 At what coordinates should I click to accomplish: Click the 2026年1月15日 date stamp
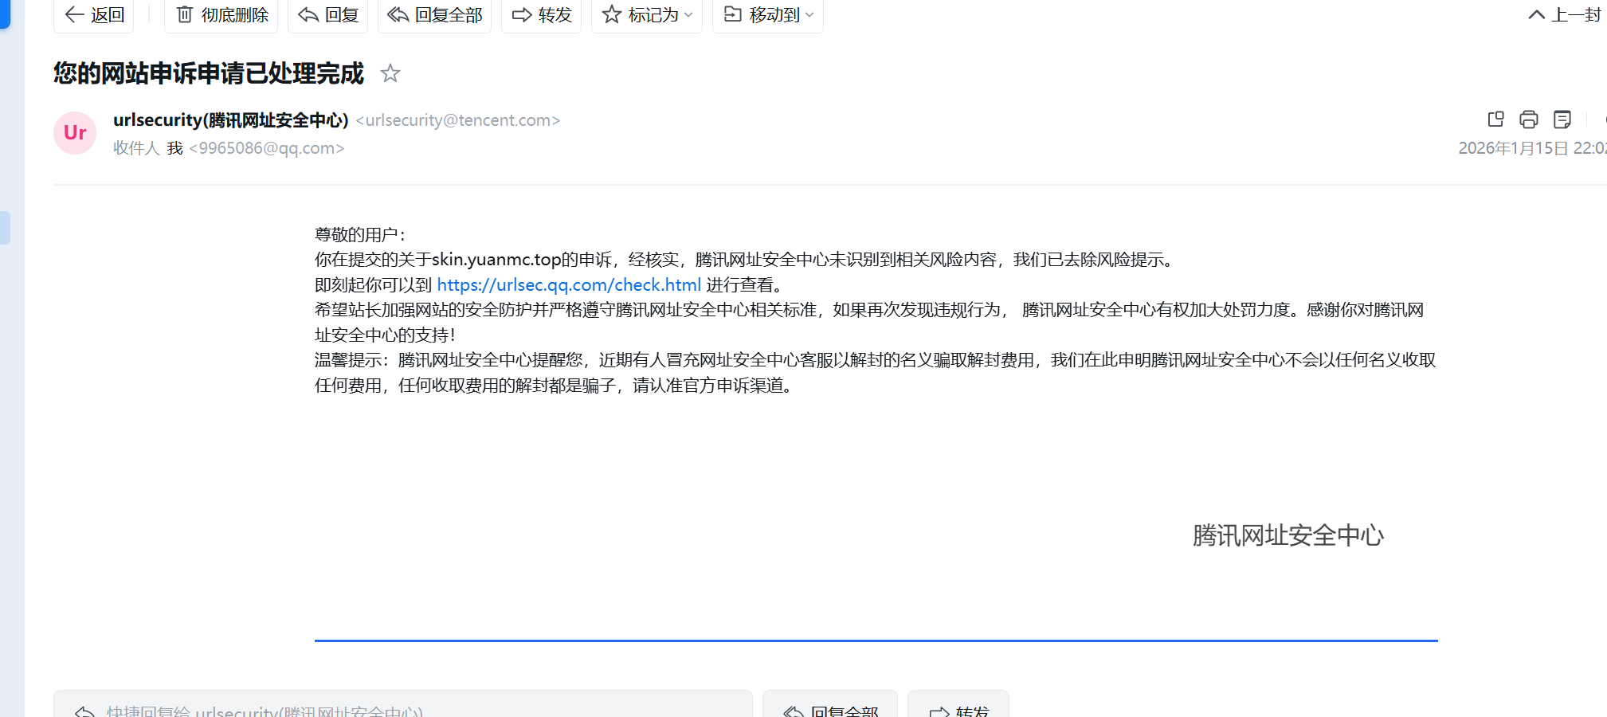pyautogui.click(x=1532, y=148)
